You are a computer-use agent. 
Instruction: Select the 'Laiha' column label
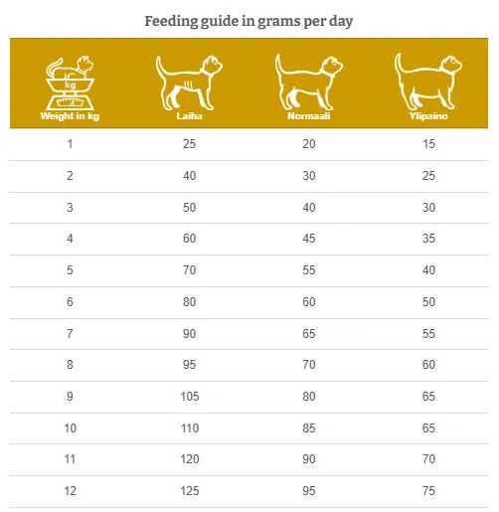click(x=189, y=116)
